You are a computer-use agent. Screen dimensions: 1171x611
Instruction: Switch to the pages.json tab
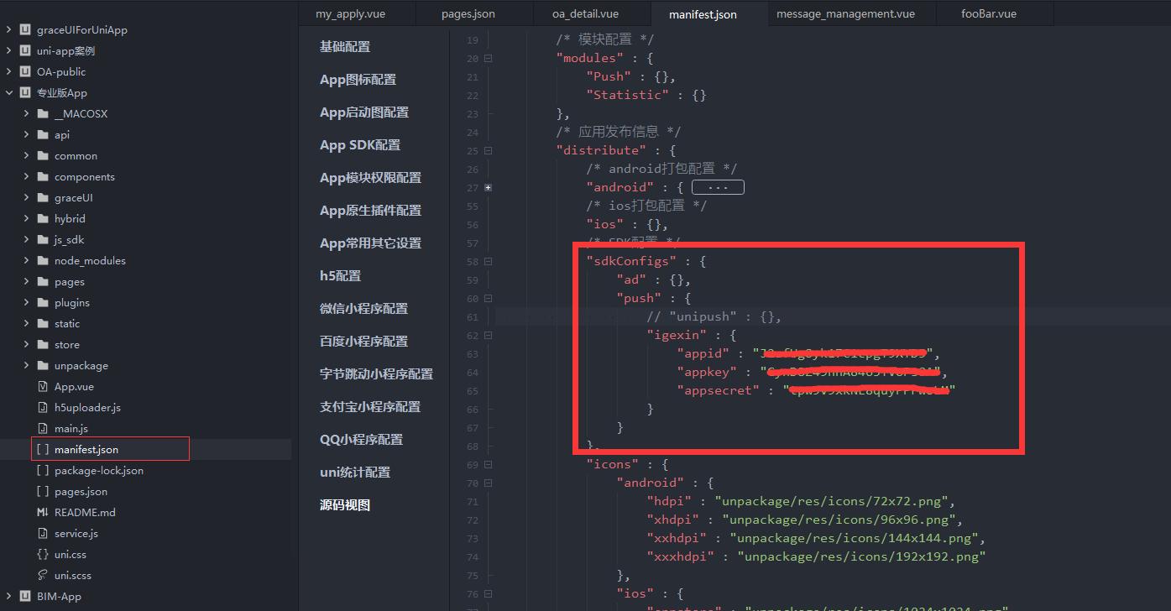pyautogui.click(x=474, y=13)
